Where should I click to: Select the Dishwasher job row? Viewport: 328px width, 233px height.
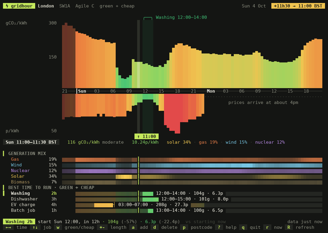(x=163, y=199)
